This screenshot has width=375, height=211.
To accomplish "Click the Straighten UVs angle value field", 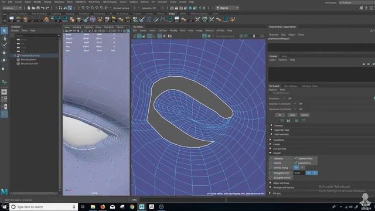I will click(x=299, y=173).
